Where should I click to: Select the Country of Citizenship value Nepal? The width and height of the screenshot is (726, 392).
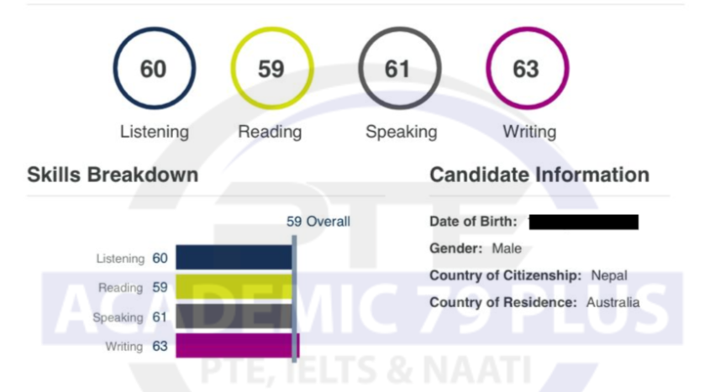(609, 275)
